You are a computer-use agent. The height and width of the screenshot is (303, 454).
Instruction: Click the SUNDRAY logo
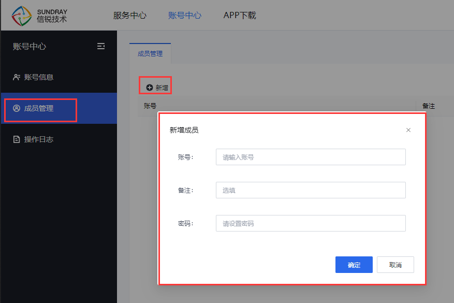[x=39, y=15]
